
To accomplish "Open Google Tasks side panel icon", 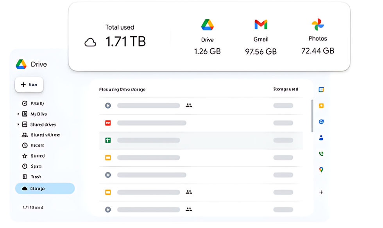I will coord(321,122).
